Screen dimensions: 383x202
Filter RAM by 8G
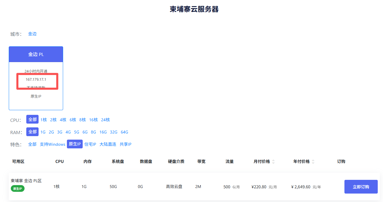(x=93, y=132)
